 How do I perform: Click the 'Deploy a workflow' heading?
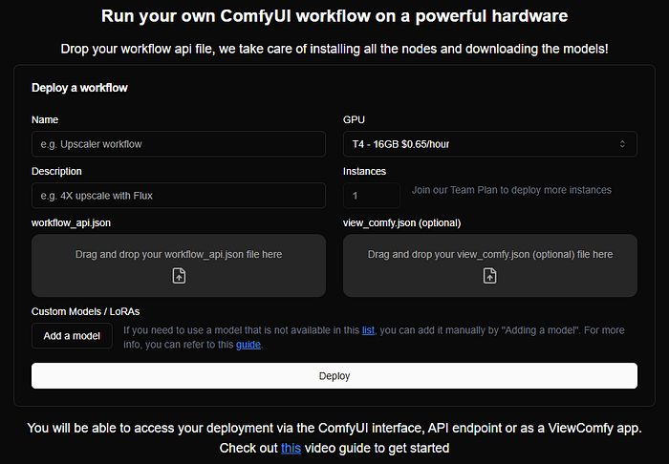(79, 88)
